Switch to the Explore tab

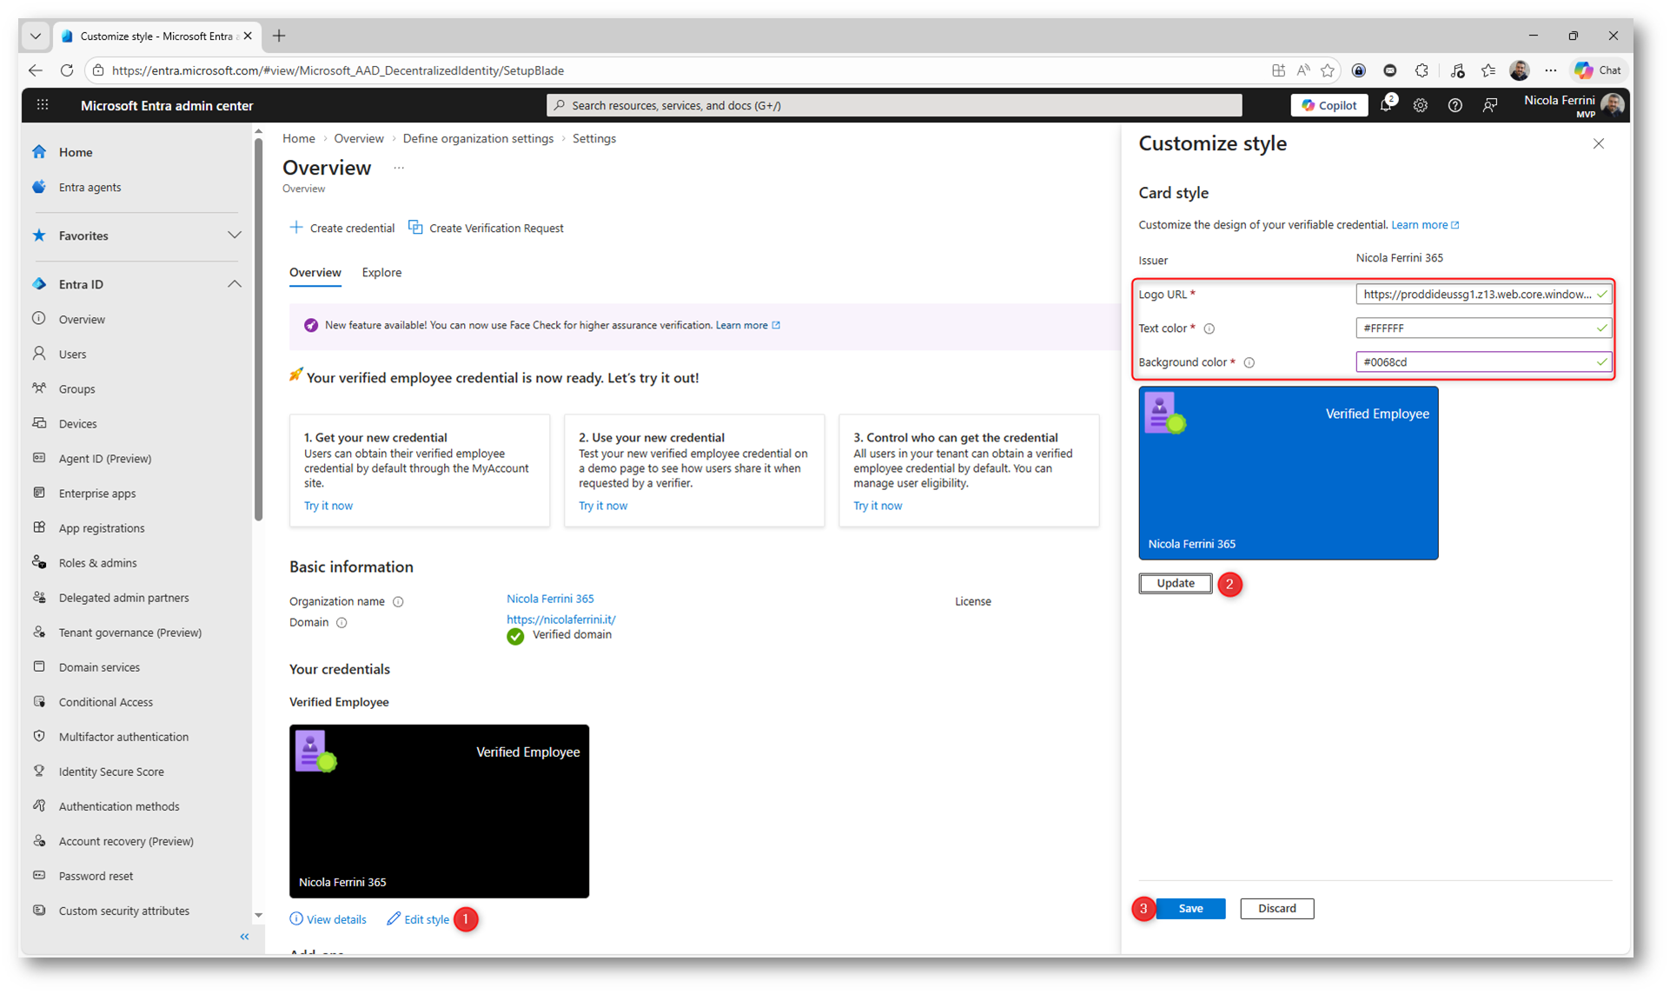click(381, 272)
